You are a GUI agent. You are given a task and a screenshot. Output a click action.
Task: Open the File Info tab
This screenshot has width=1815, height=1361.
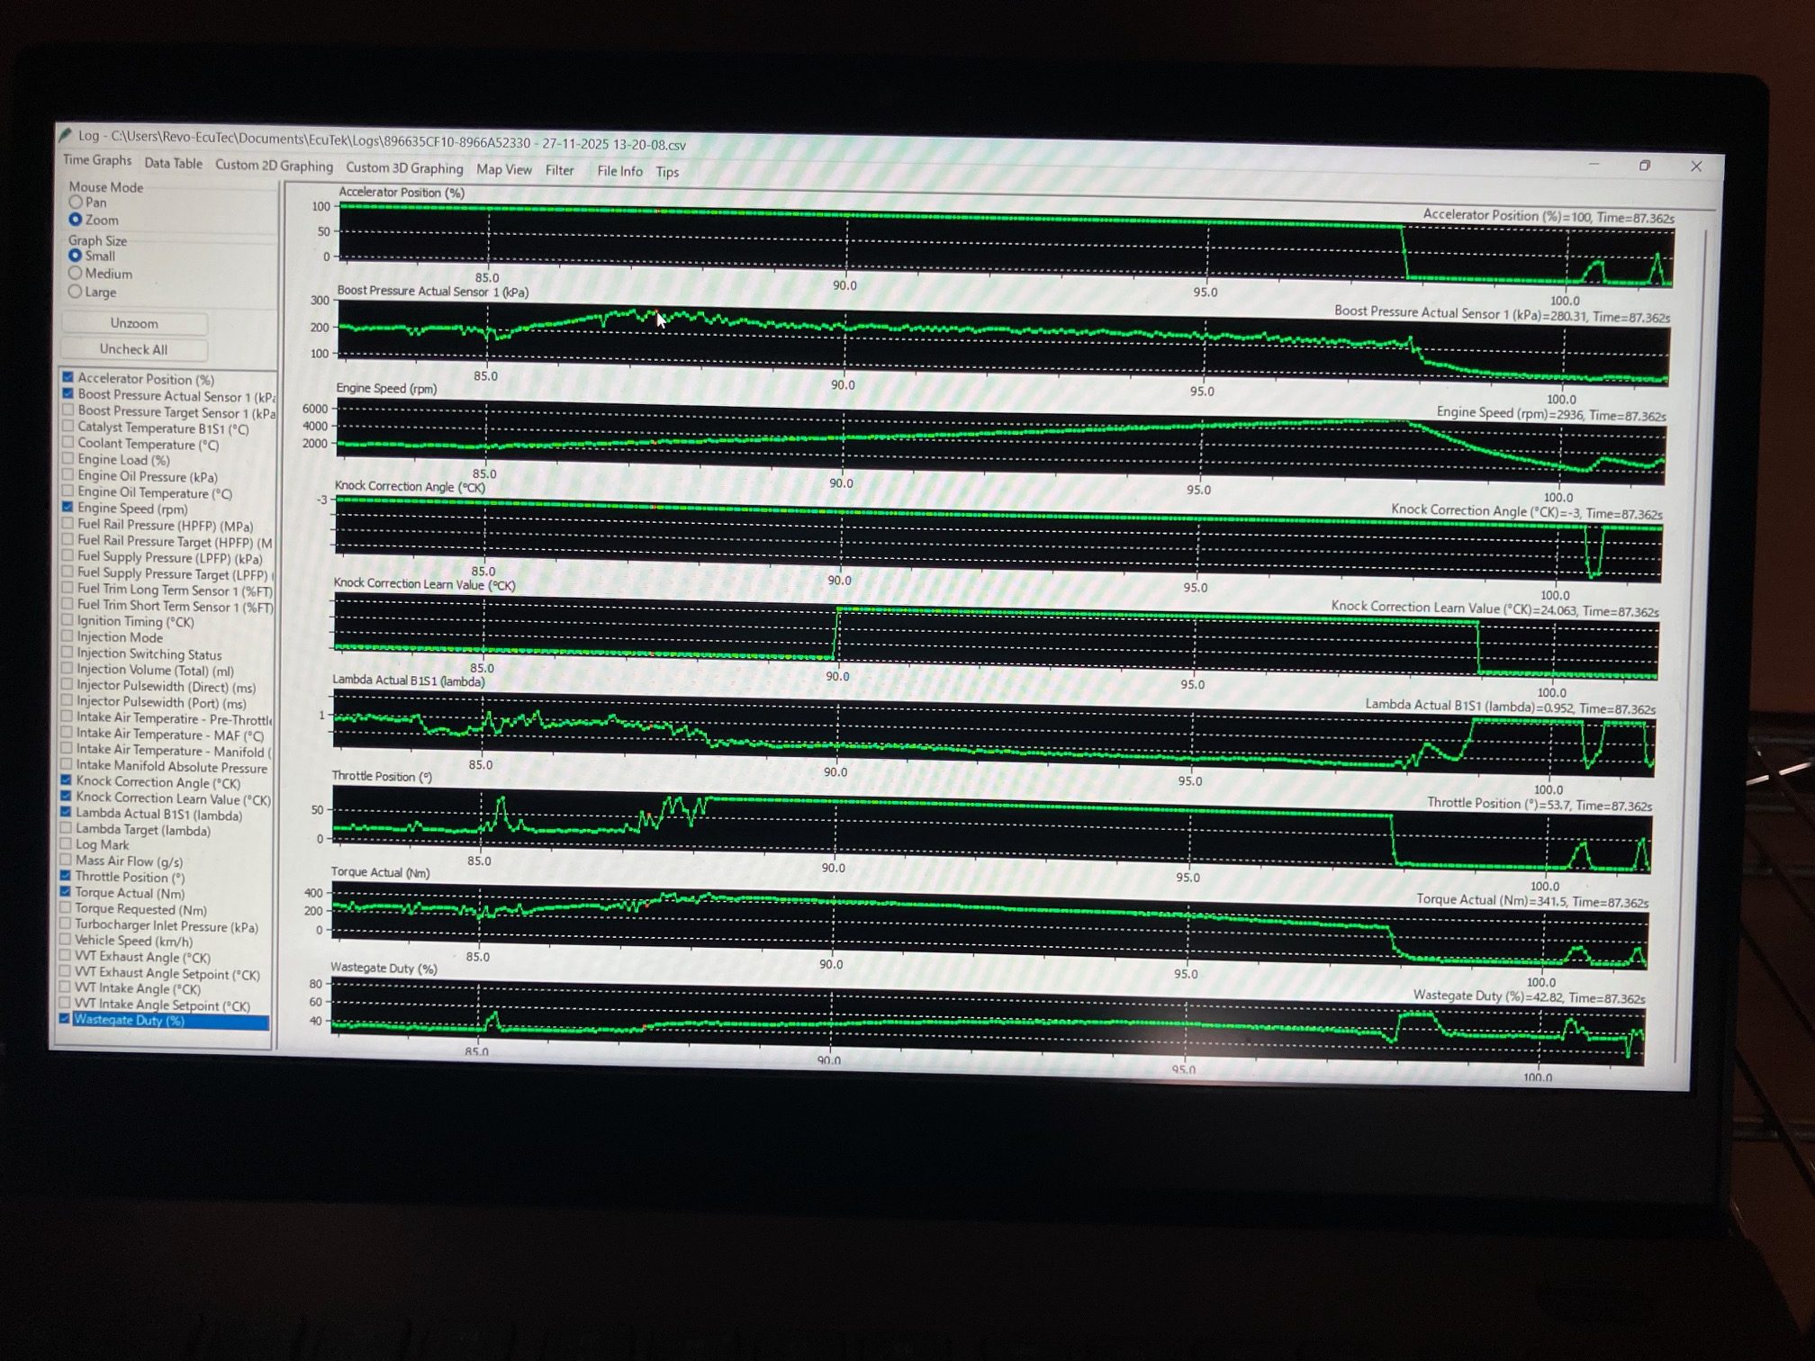tap(619, 171)
